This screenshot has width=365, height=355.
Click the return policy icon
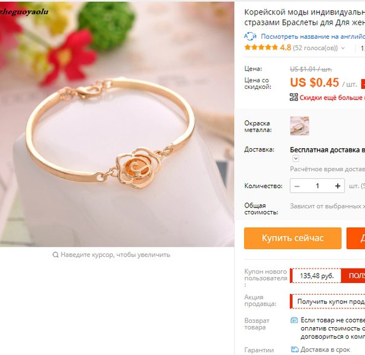pos(294,320)
